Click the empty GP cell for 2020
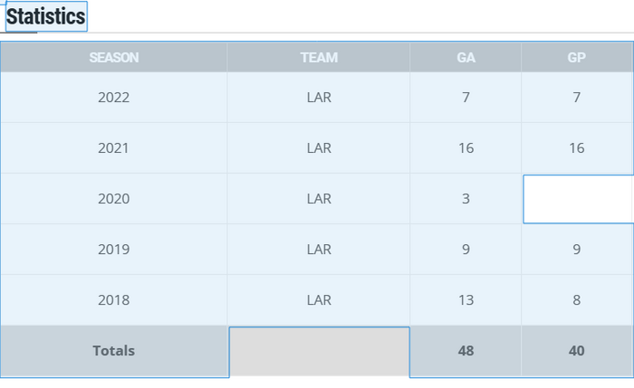 578,199
